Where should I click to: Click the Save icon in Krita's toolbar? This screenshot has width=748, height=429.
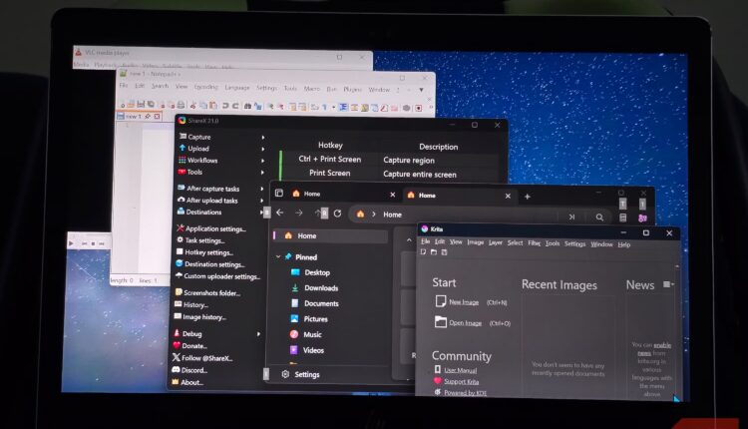pos(444,252)
